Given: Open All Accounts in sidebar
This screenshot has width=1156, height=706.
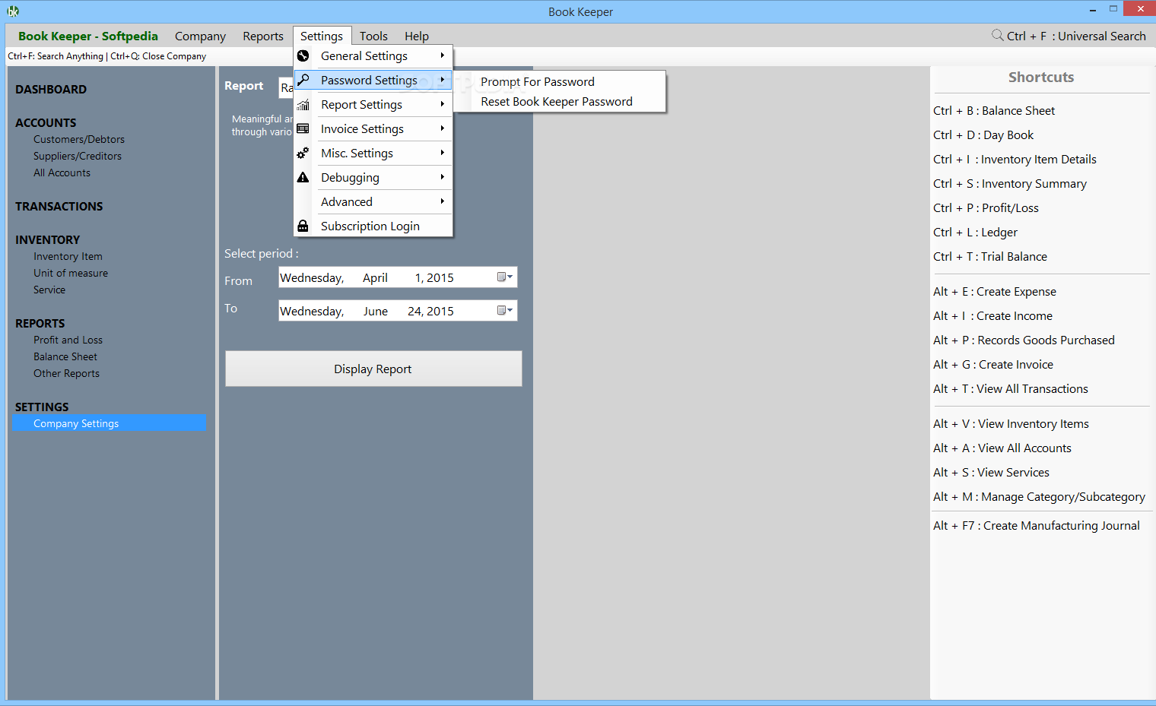Looking at the screenshot, I should [x=62, y=173].
